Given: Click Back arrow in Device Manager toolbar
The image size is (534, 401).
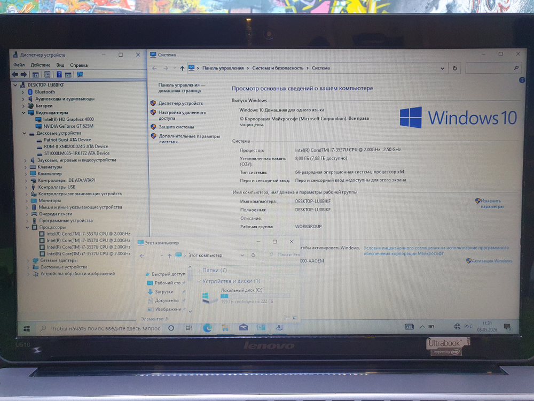Looking at the screenshot, I should click(15, 74).
